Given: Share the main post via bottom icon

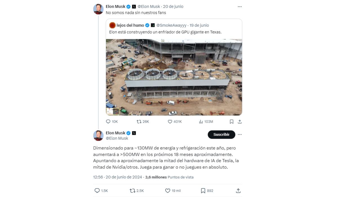Looking at the screenshot, I should tap(238, 191).
